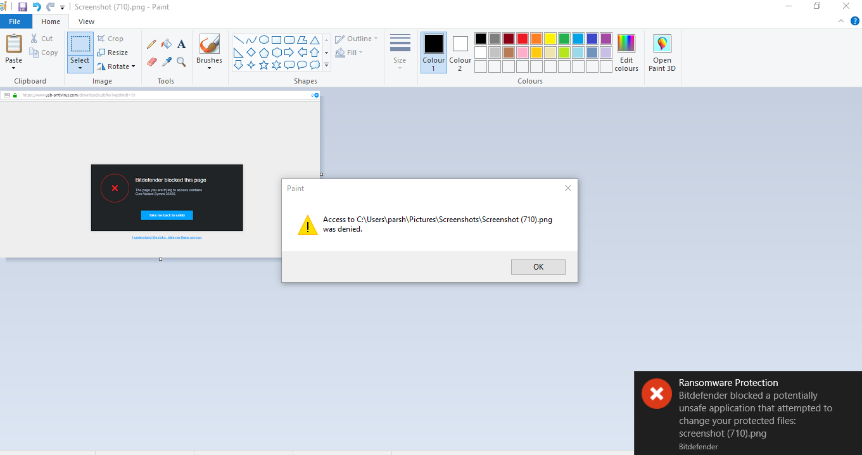Choose the Left arrow shape
The width and height of the screenshot is (862, 455).
pyautogui.click(x=302, y=52)
